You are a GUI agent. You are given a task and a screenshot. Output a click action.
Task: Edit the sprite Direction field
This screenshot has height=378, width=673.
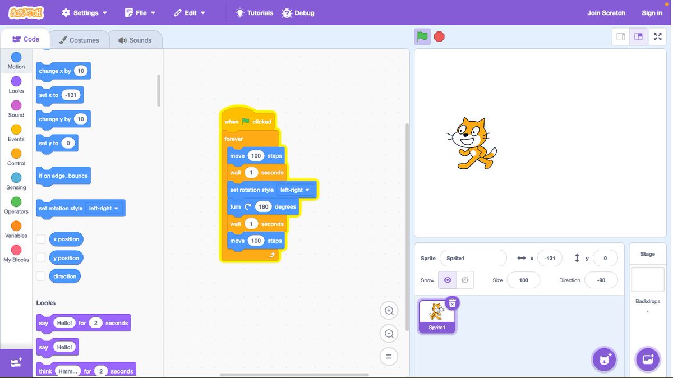coord(601,280)
